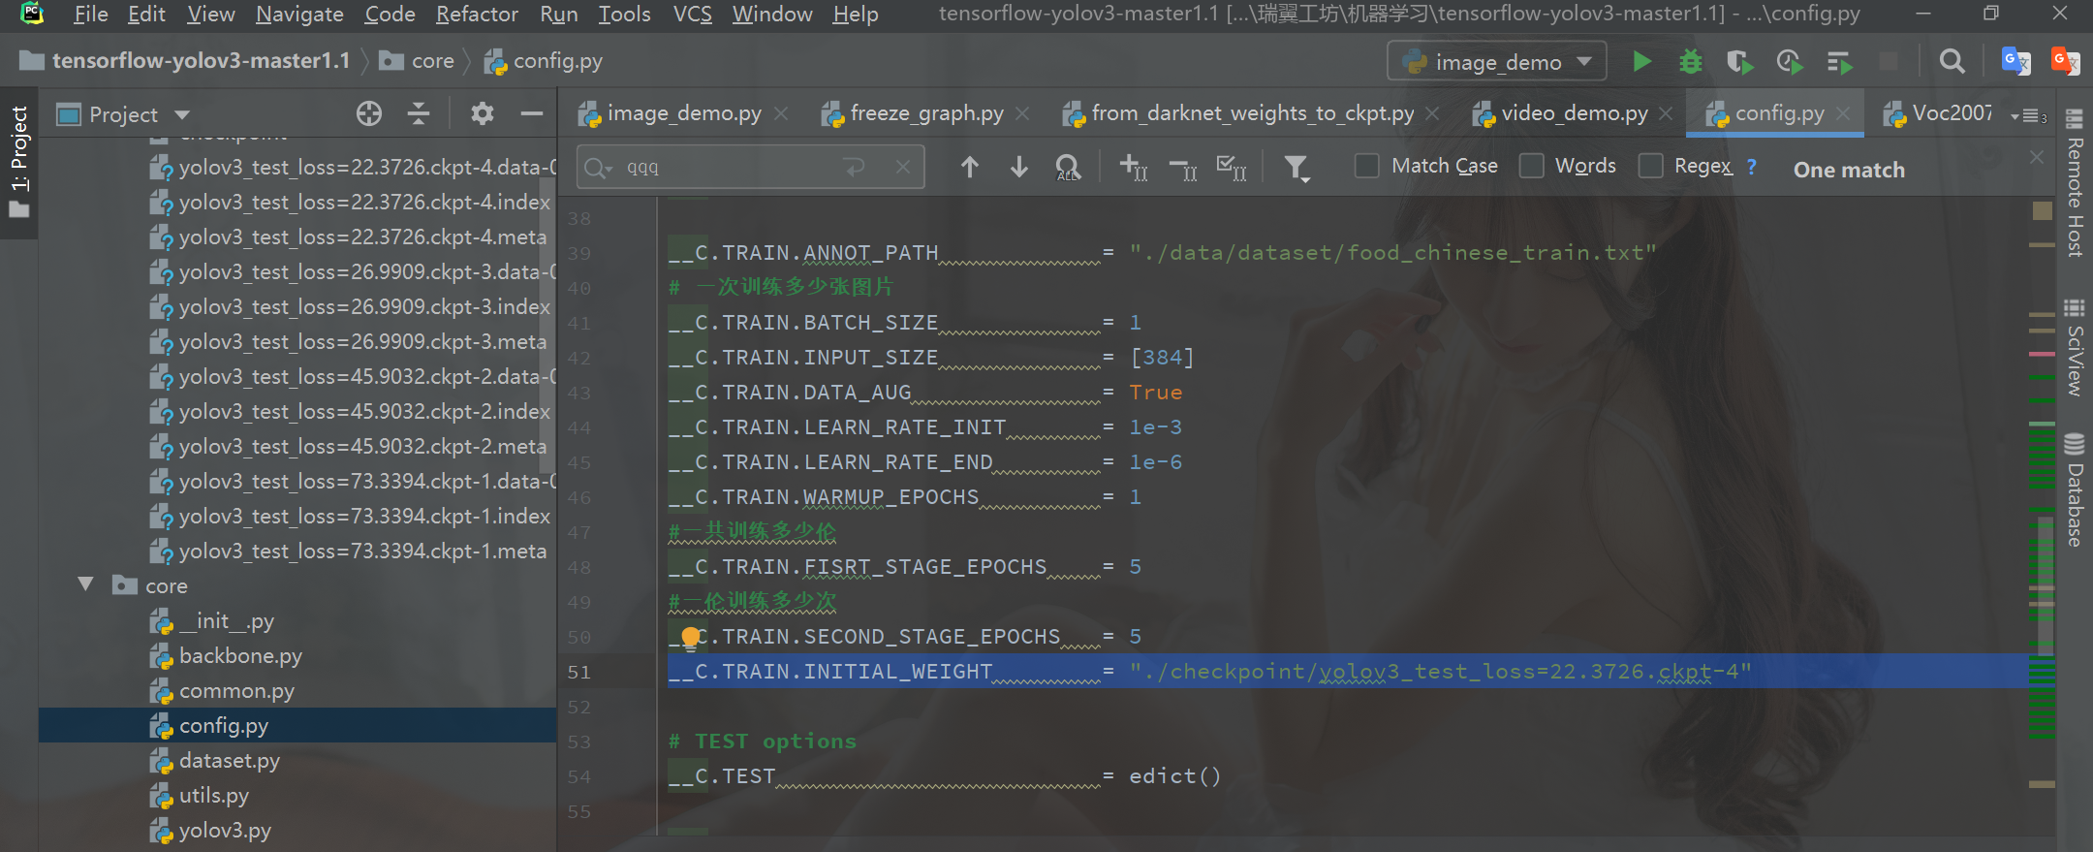Viewport: 2093px width, 852px height.
Task: Select all occurrences icon in search bar
Action: [x=1232, y=168]
